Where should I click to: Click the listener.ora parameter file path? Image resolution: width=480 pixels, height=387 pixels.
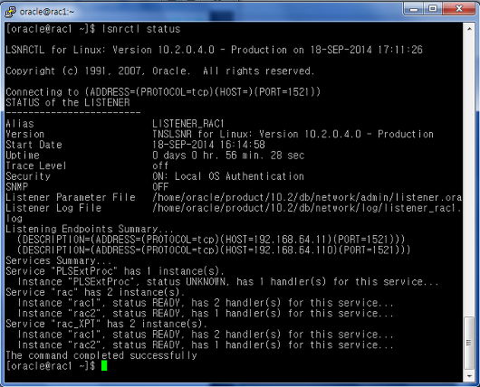point(307,197)
